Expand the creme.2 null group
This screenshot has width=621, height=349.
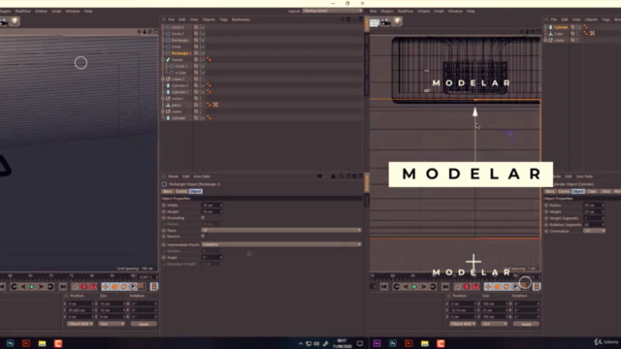[x=163, y=79]
